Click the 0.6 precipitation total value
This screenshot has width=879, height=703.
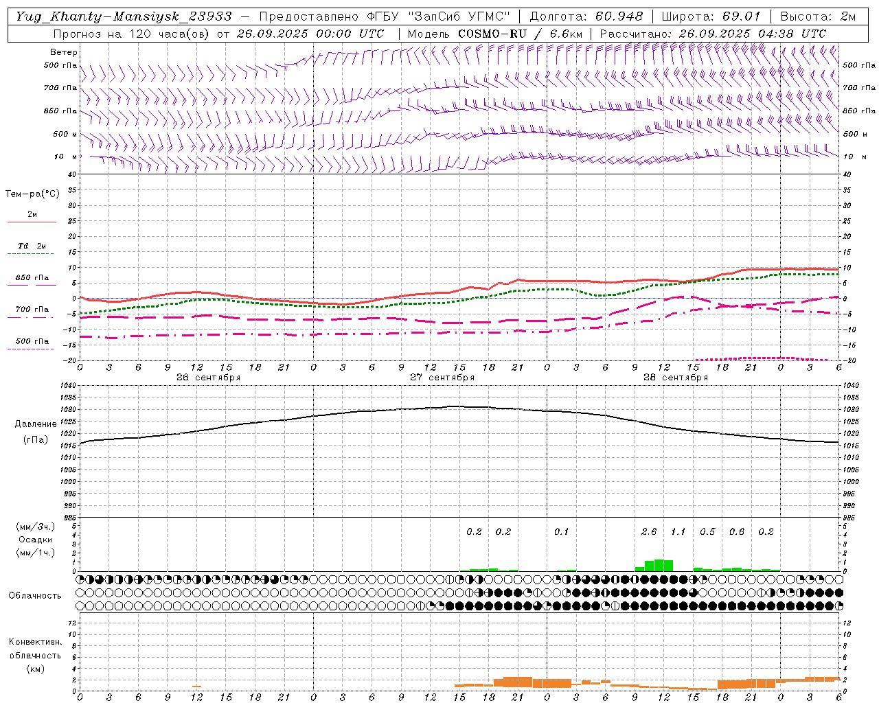(x=737, y=531)
